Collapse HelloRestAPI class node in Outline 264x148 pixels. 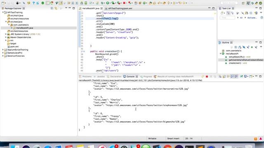220,54
